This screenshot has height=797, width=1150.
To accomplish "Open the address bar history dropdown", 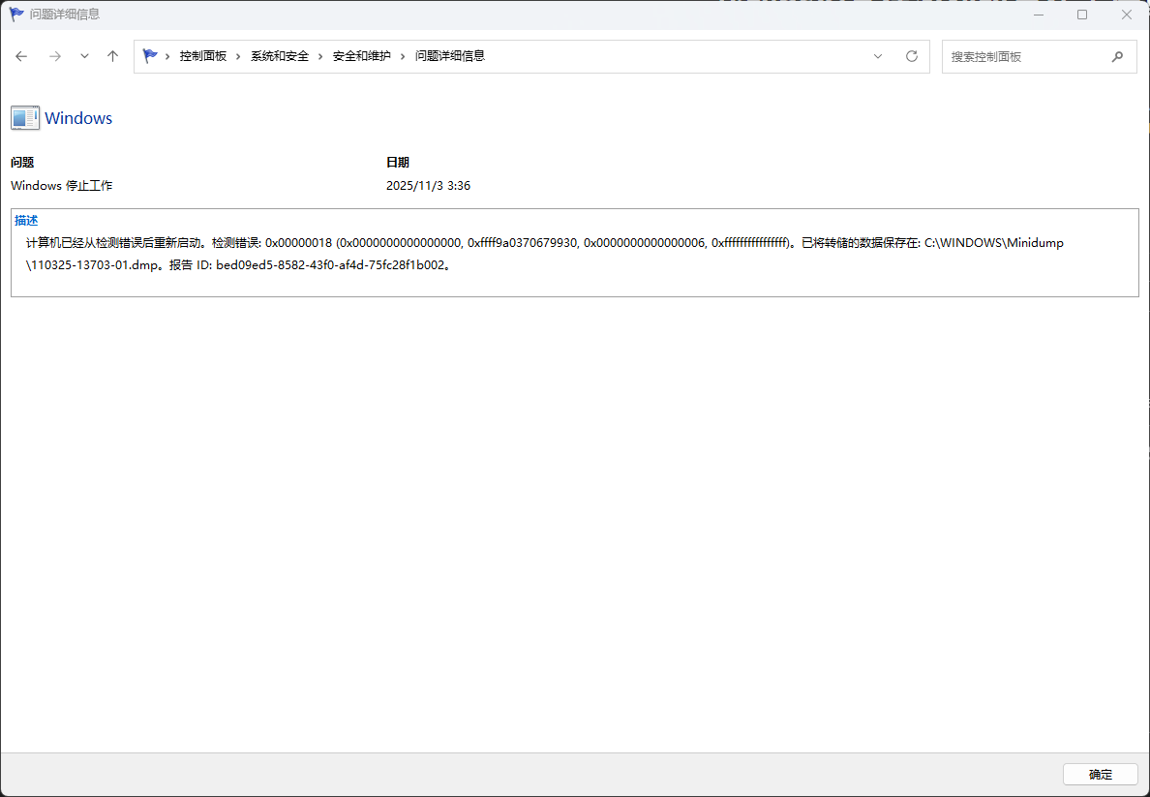I will [x=878, y=56].
